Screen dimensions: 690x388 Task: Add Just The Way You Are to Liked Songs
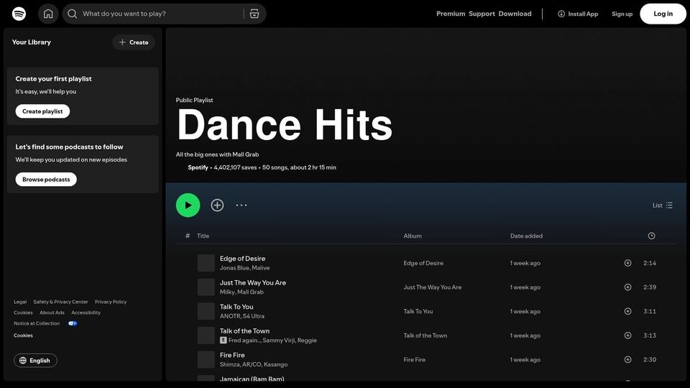[628, 287]
